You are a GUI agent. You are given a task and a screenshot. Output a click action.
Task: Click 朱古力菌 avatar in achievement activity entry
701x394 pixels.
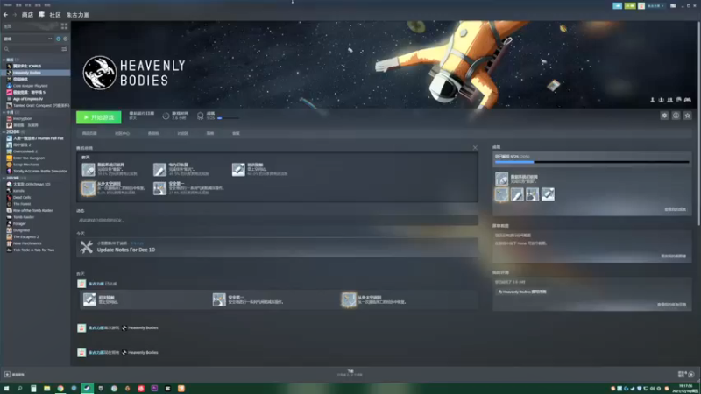81,284
